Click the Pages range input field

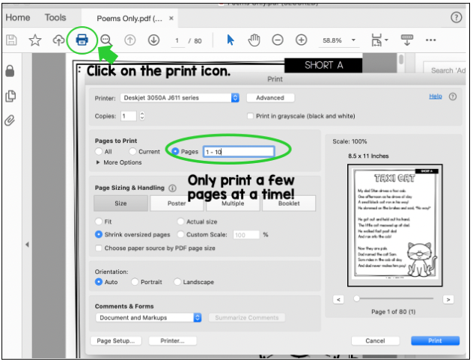pyautogui.click(x=239, y=152)
